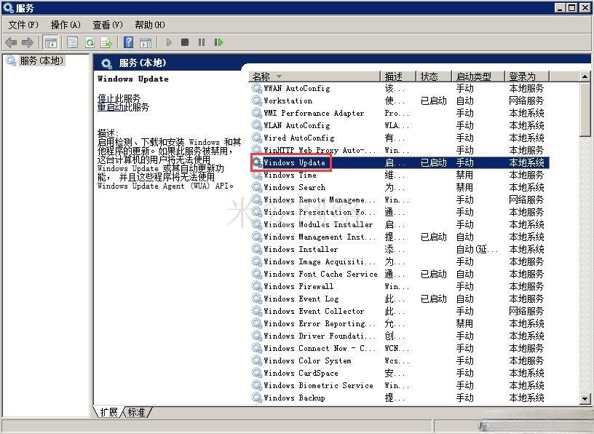Click the show/hide action pane toolbar icon

click(x=146, y=42)
